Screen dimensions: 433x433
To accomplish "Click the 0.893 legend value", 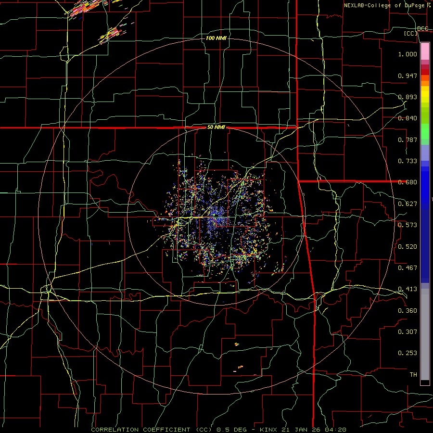I will [408, 97].
